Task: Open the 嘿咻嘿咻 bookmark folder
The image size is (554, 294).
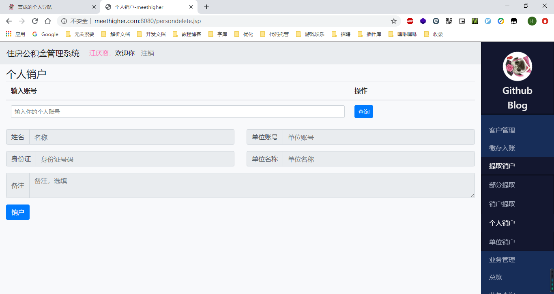Action: [x=403, y=34]
